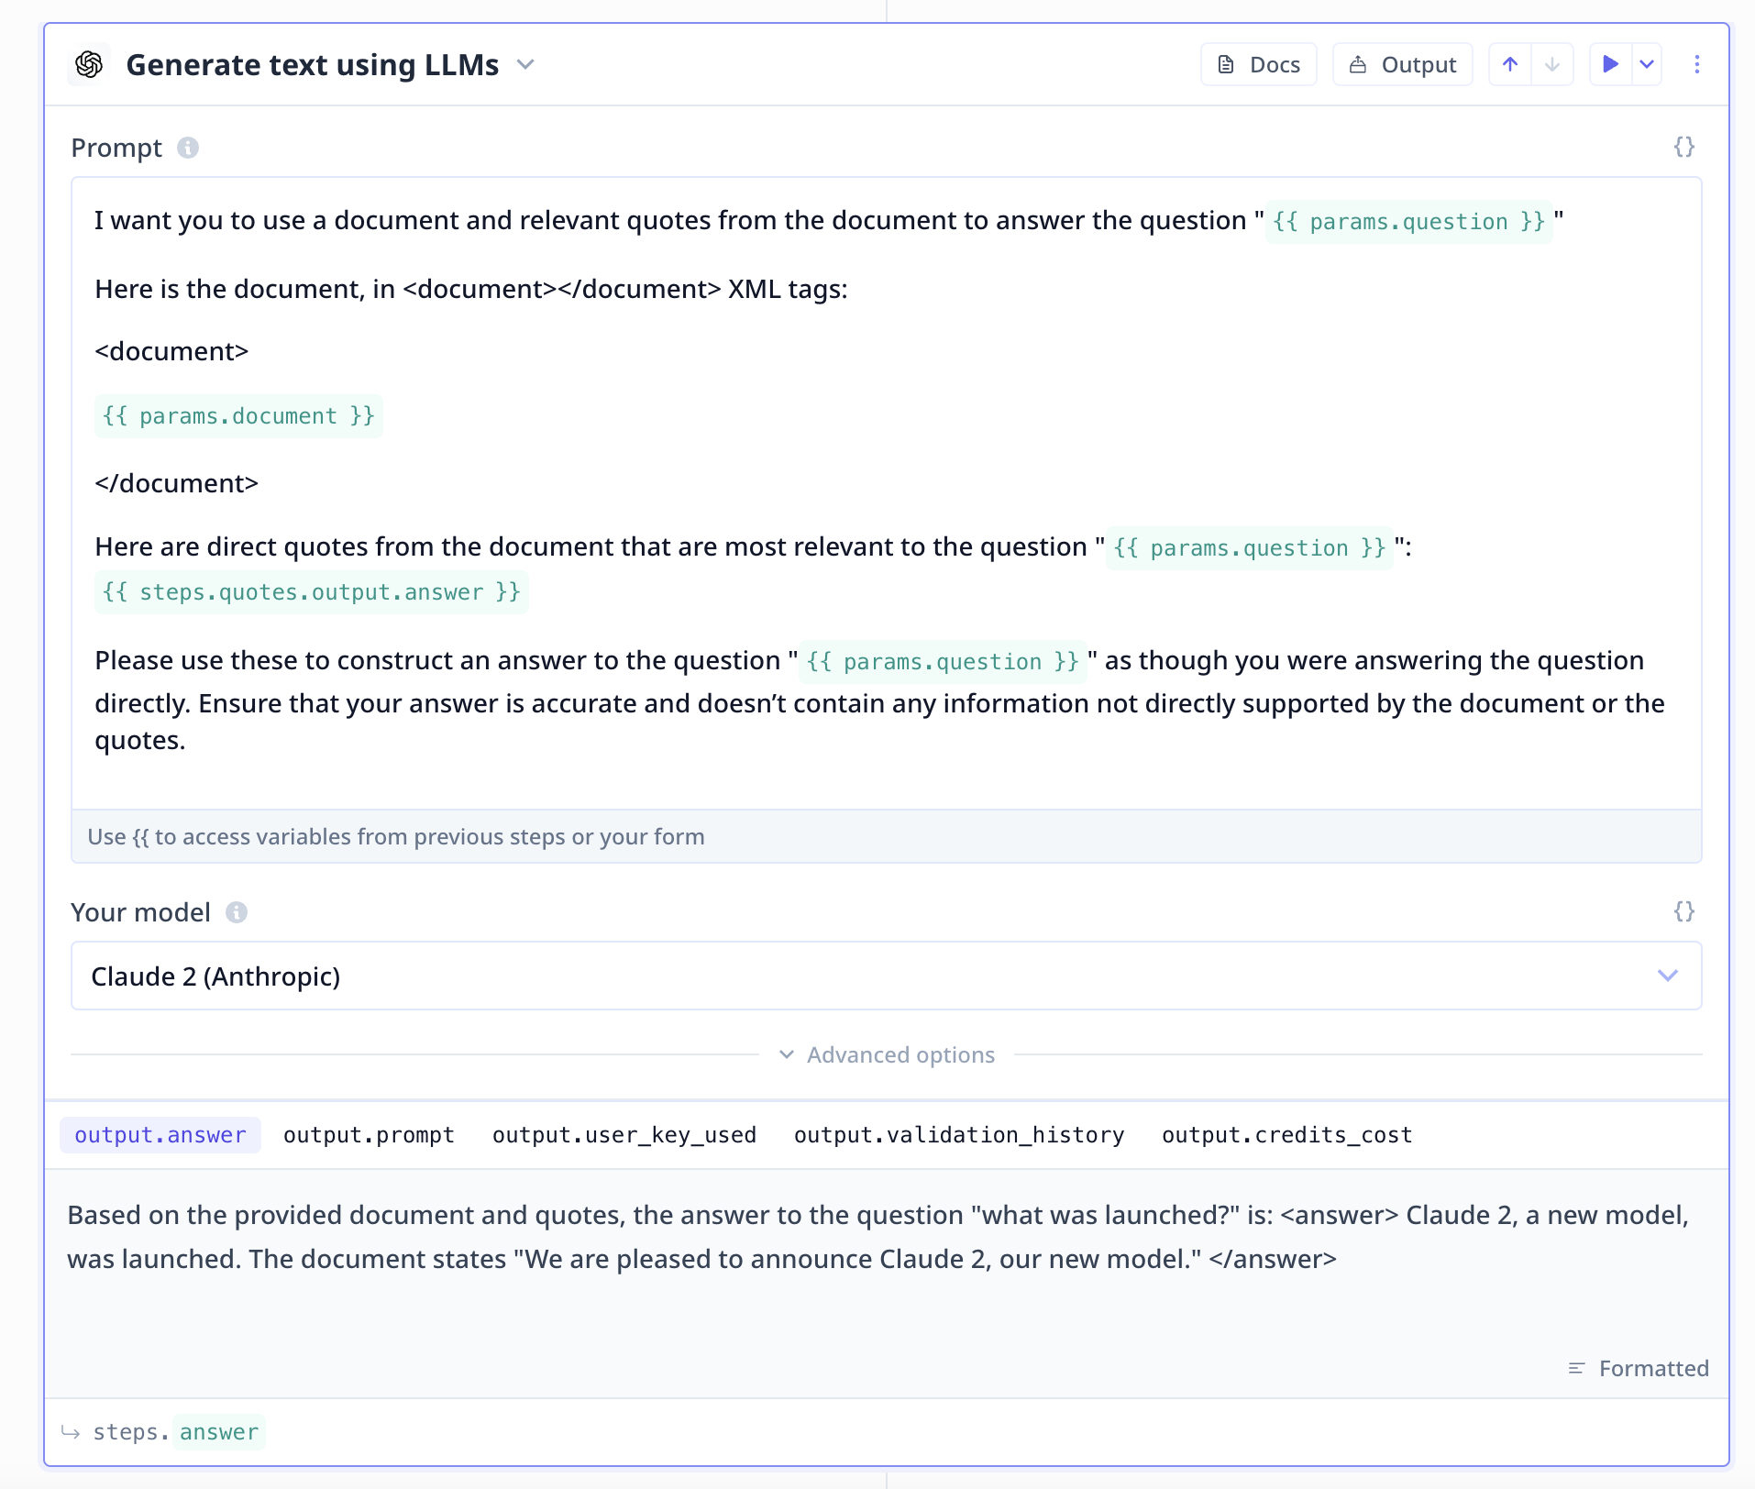Screen dimensions: 1755x1489
Task: Toggle the Formatted output view
Action: tap(1639, 1368)
